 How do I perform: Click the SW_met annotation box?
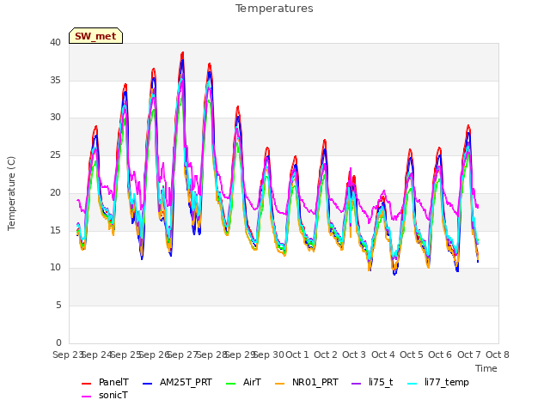[x=95, y=36]
